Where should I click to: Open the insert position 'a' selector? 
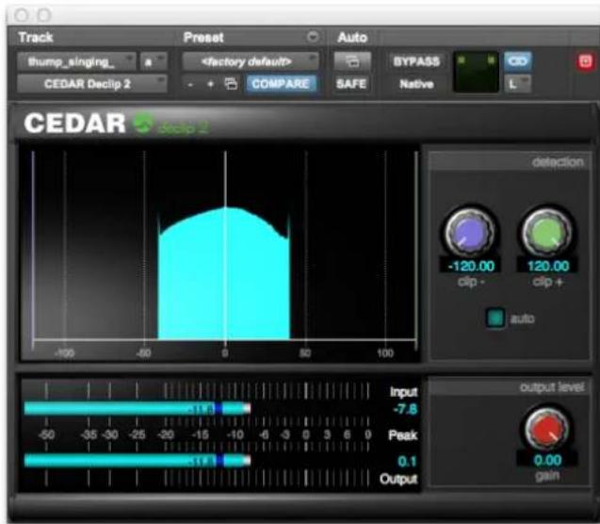pyautogui.click(x=153, y=61)
